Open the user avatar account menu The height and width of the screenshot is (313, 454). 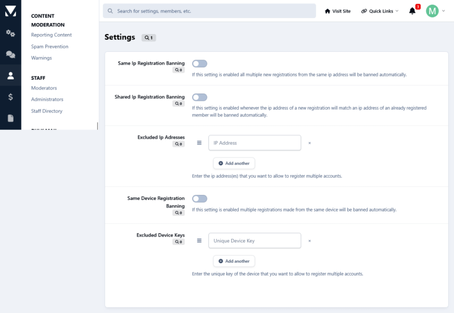[435, 11]
